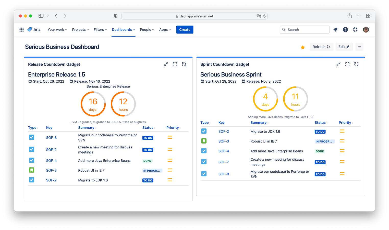This screenshot has height=230, width=389.
Task: Click SOF-3 story type icon in Sprint gadget
Action: 204,141
